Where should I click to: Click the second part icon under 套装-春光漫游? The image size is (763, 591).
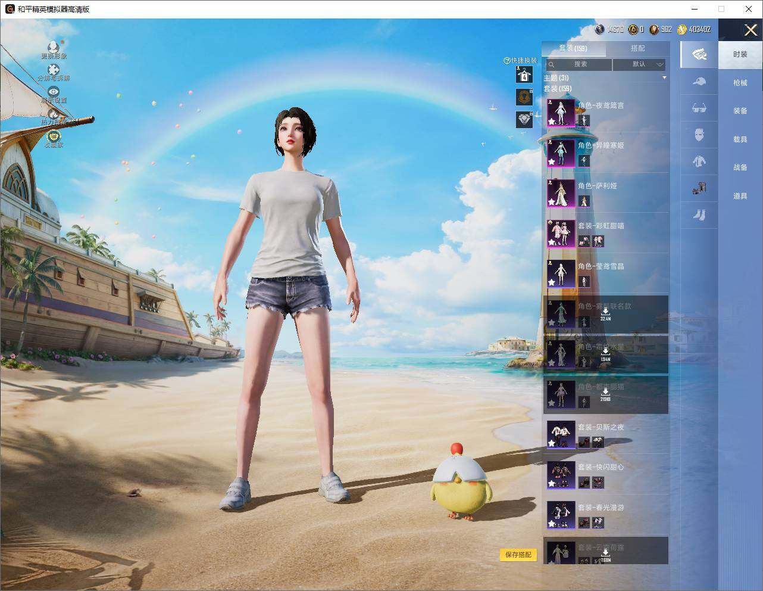[x=598, y=522]
